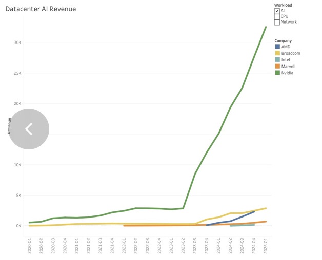Image resolution: width=322 pixels, height=260 pixels.
Task: Click the Company legend header
Action: 283,40
